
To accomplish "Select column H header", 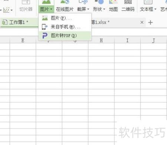I will tap(101, 40).
